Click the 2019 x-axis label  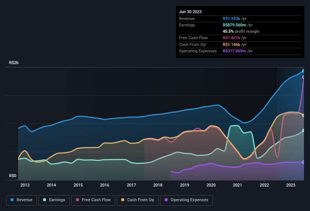[x=185, y=185]
